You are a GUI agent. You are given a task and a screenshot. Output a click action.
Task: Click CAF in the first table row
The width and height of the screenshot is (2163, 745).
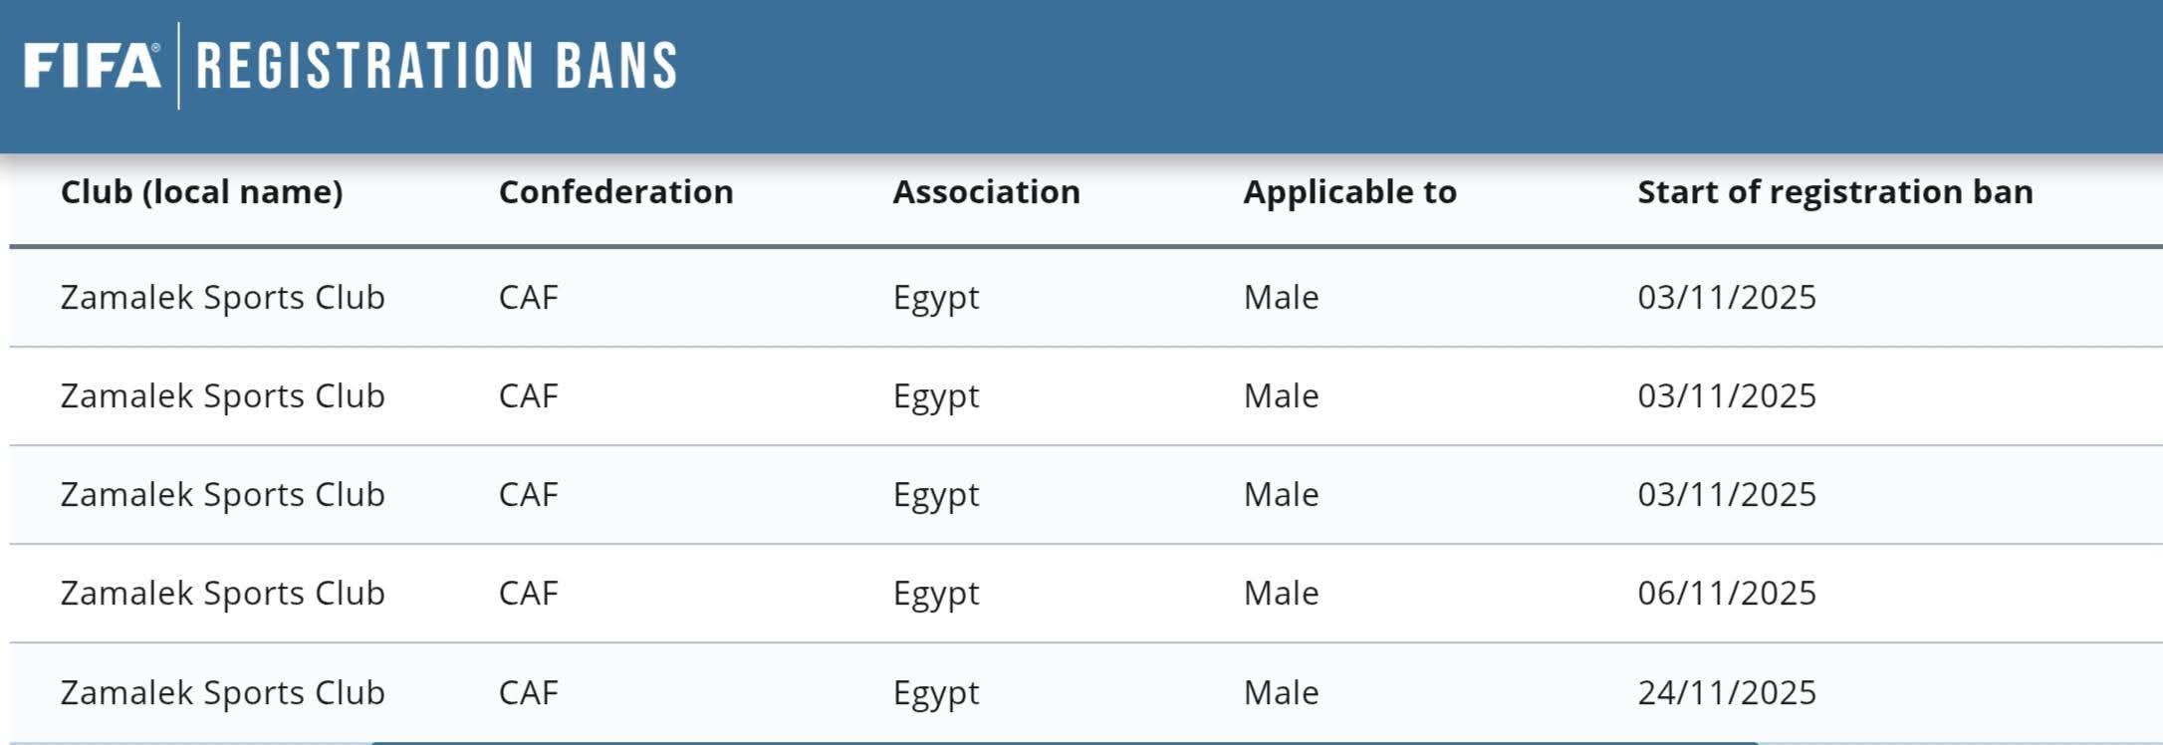pyautogui.click(x=528, y=298)
